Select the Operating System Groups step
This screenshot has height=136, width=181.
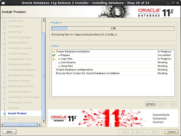24,97
